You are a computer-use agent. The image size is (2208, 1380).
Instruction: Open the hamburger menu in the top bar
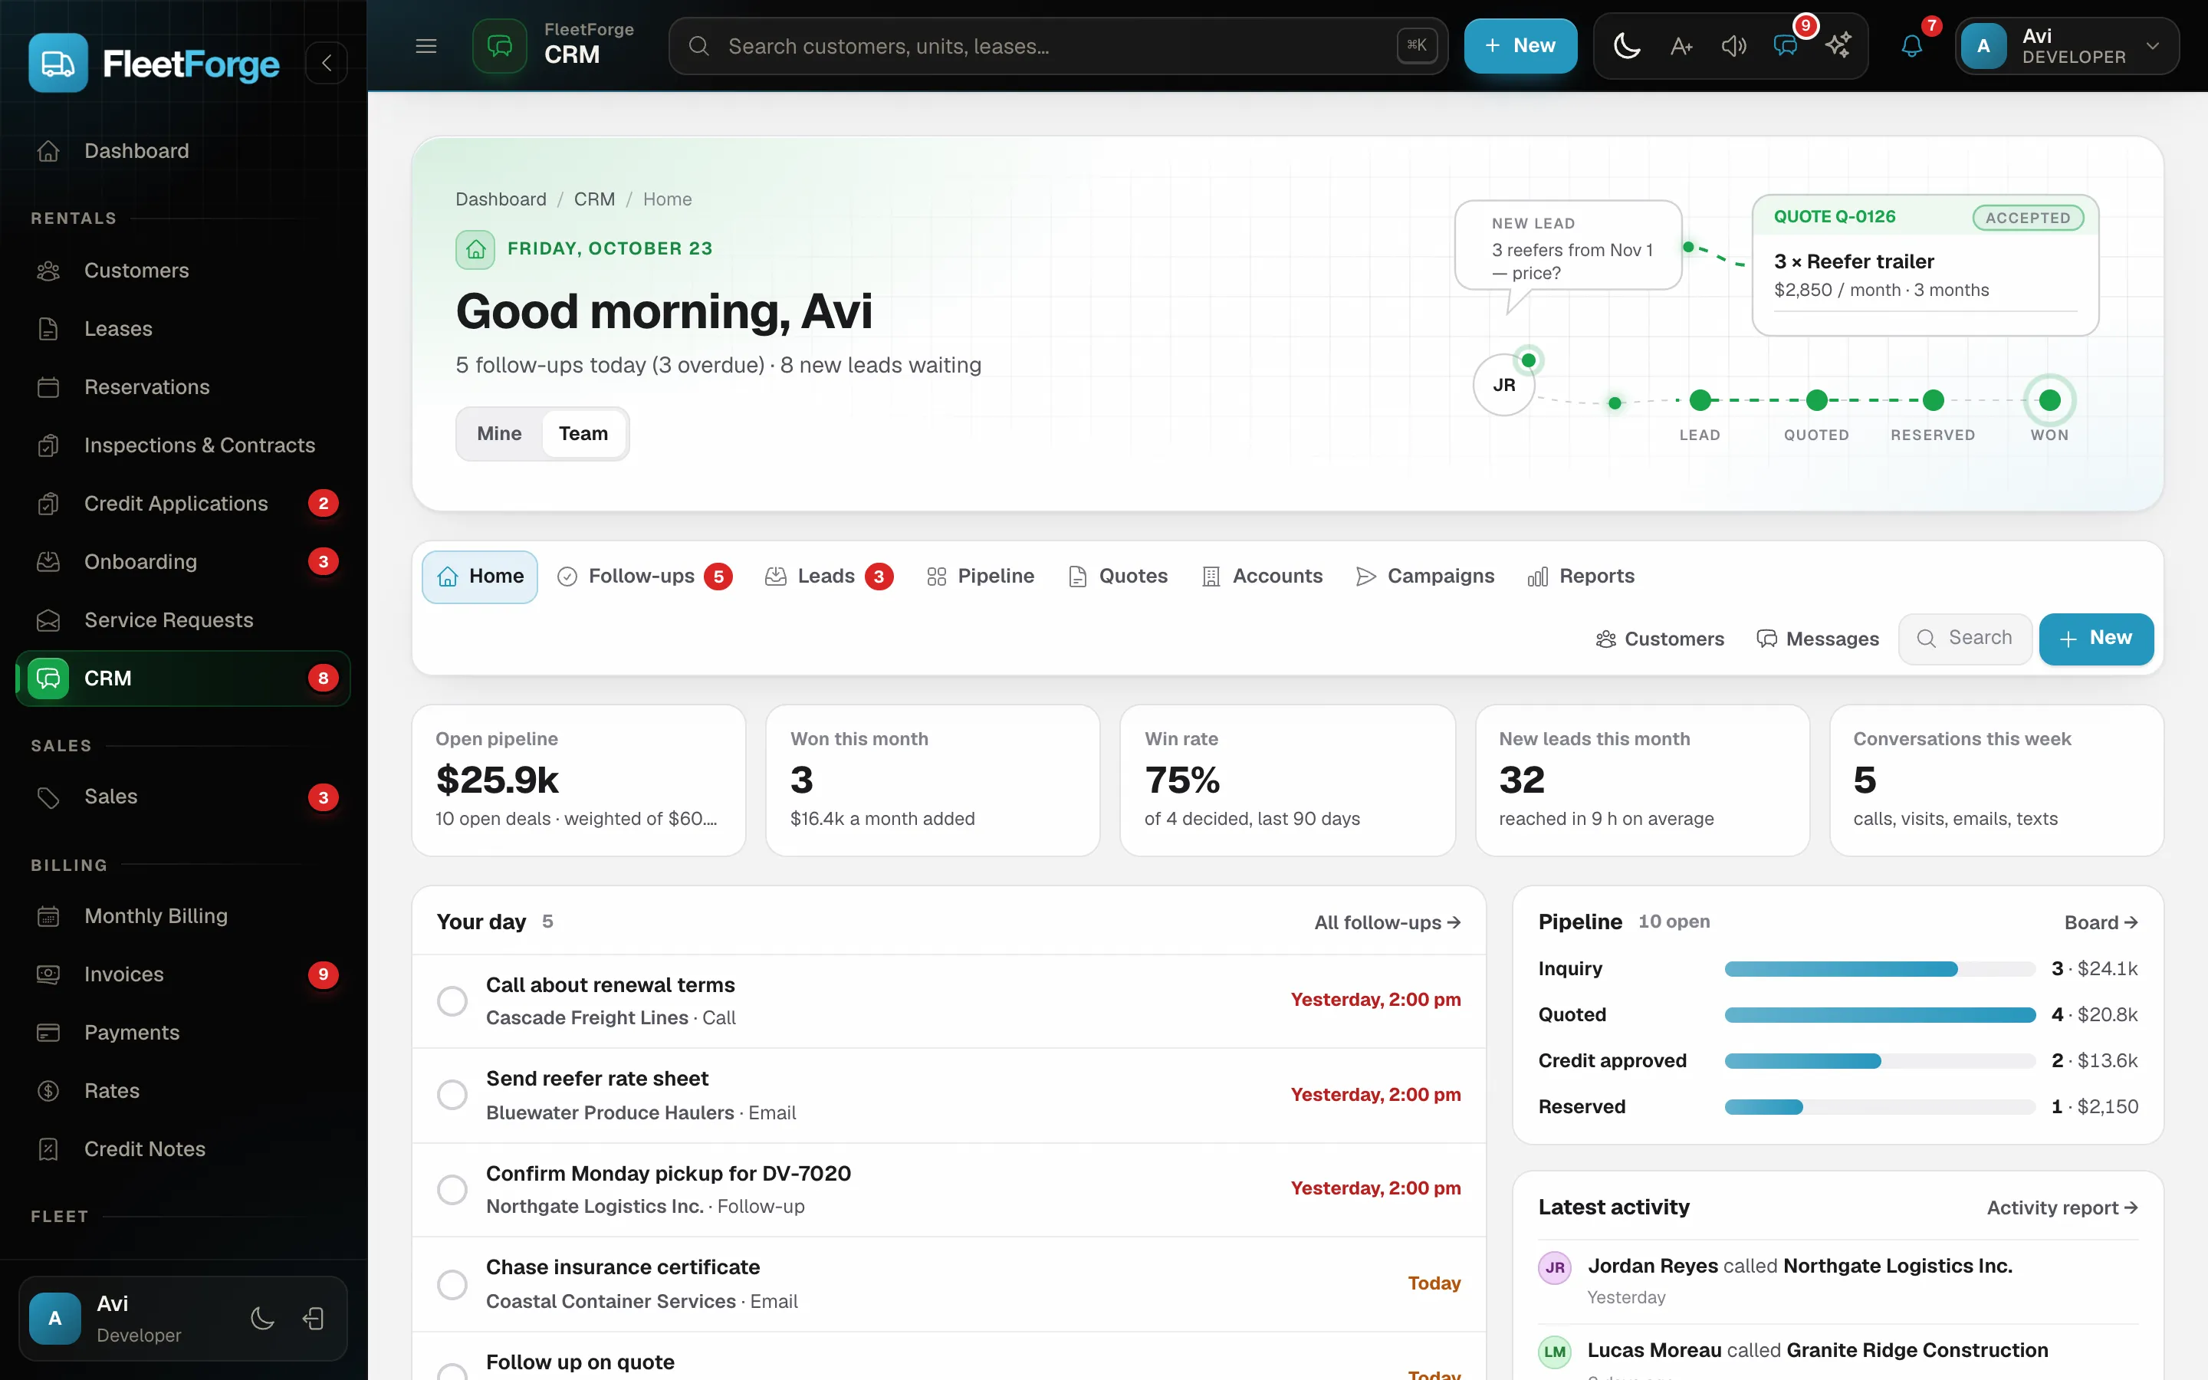coord(426,46)
